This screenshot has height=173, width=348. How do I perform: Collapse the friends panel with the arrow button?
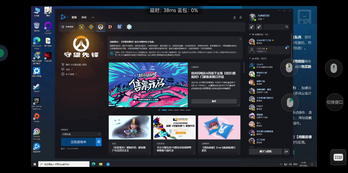click(286, 152)
